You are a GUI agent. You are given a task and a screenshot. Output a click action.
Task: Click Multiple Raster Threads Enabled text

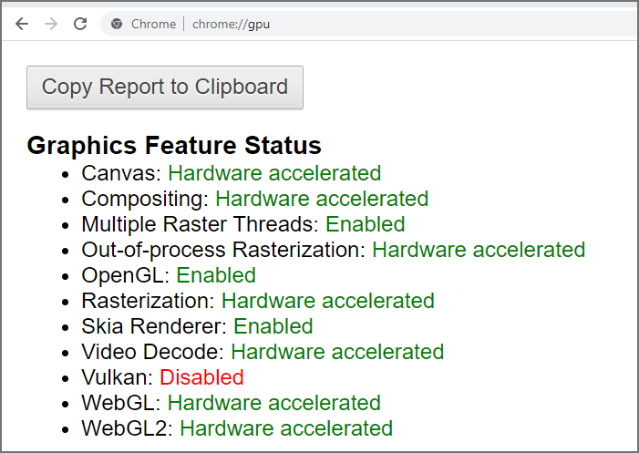click(242, 224)
